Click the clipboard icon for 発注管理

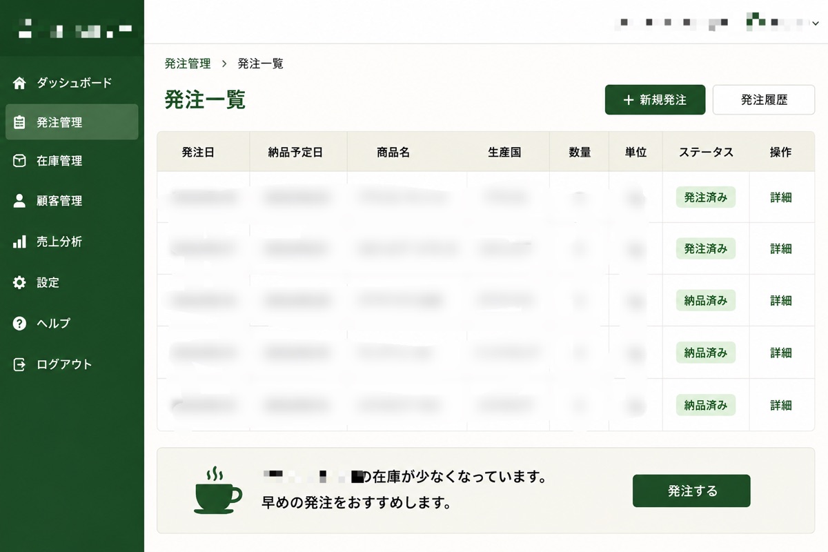[19, 123]
